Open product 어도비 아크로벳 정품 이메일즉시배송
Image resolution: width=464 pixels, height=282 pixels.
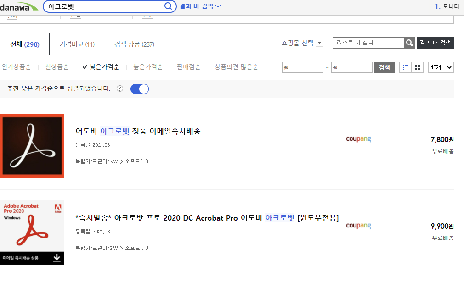coord(138,131)
